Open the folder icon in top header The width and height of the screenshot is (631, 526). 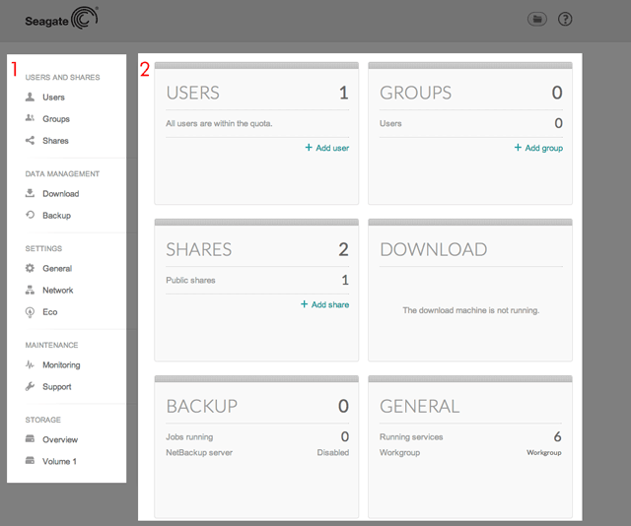click(x=537, y=19)
